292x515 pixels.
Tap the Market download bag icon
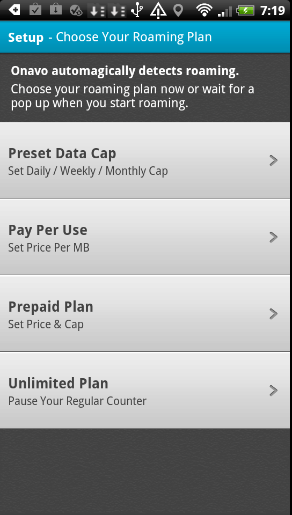55,10
